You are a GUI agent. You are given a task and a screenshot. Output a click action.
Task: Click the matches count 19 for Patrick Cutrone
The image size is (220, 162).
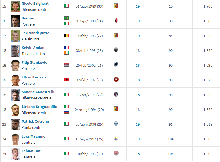138,124
